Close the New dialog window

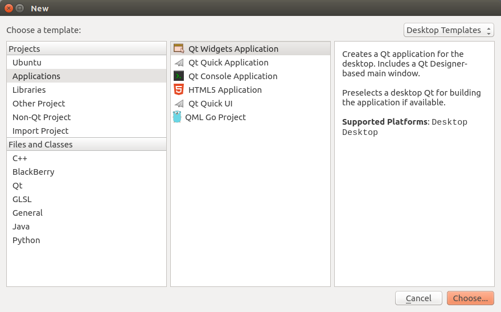tap(9, 8)
